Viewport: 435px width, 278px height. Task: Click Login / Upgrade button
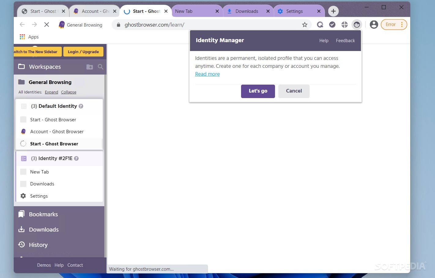pyautogui.click(x=83, y=52)
